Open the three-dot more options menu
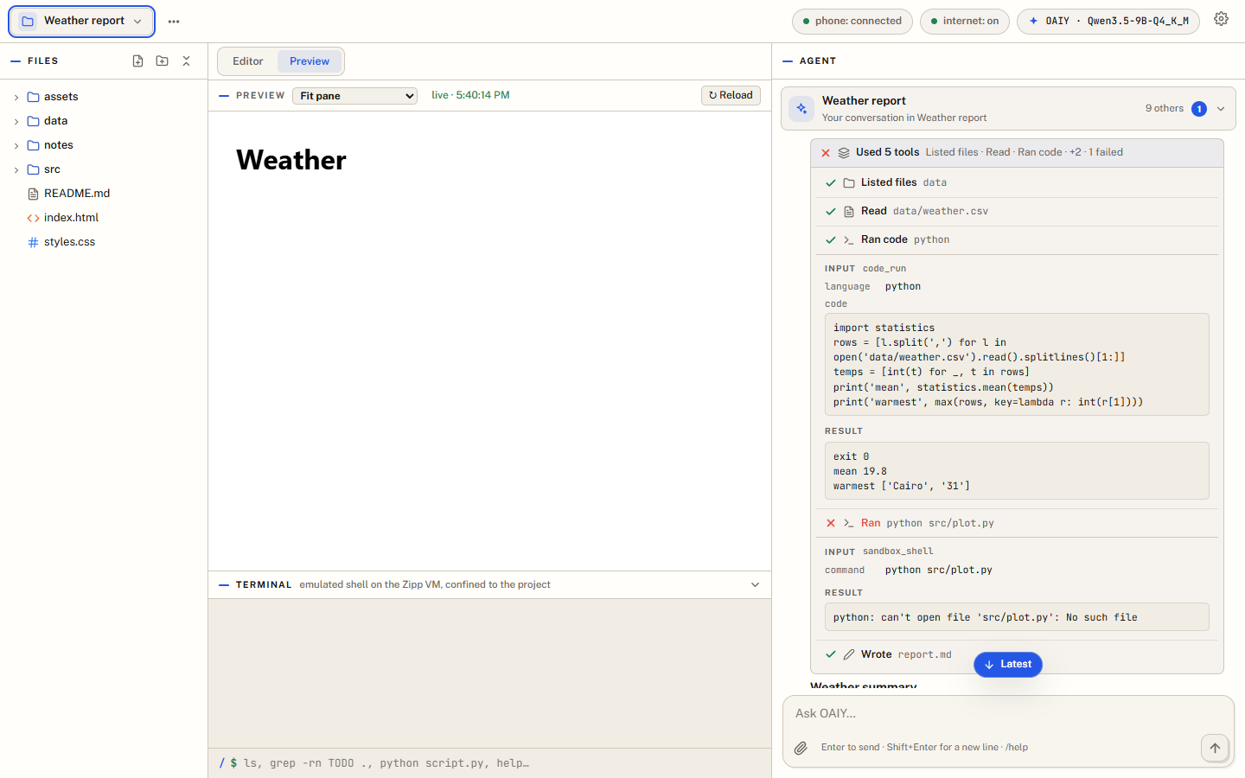This screenshot has width=1245, height=778. coord(174,22)
